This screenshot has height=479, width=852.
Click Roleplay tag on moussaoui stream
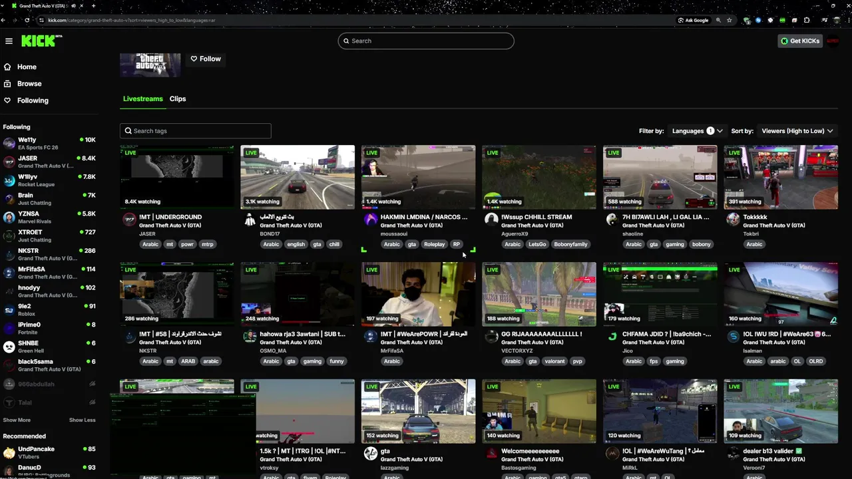pyautogui.click(x=434, y=245)
